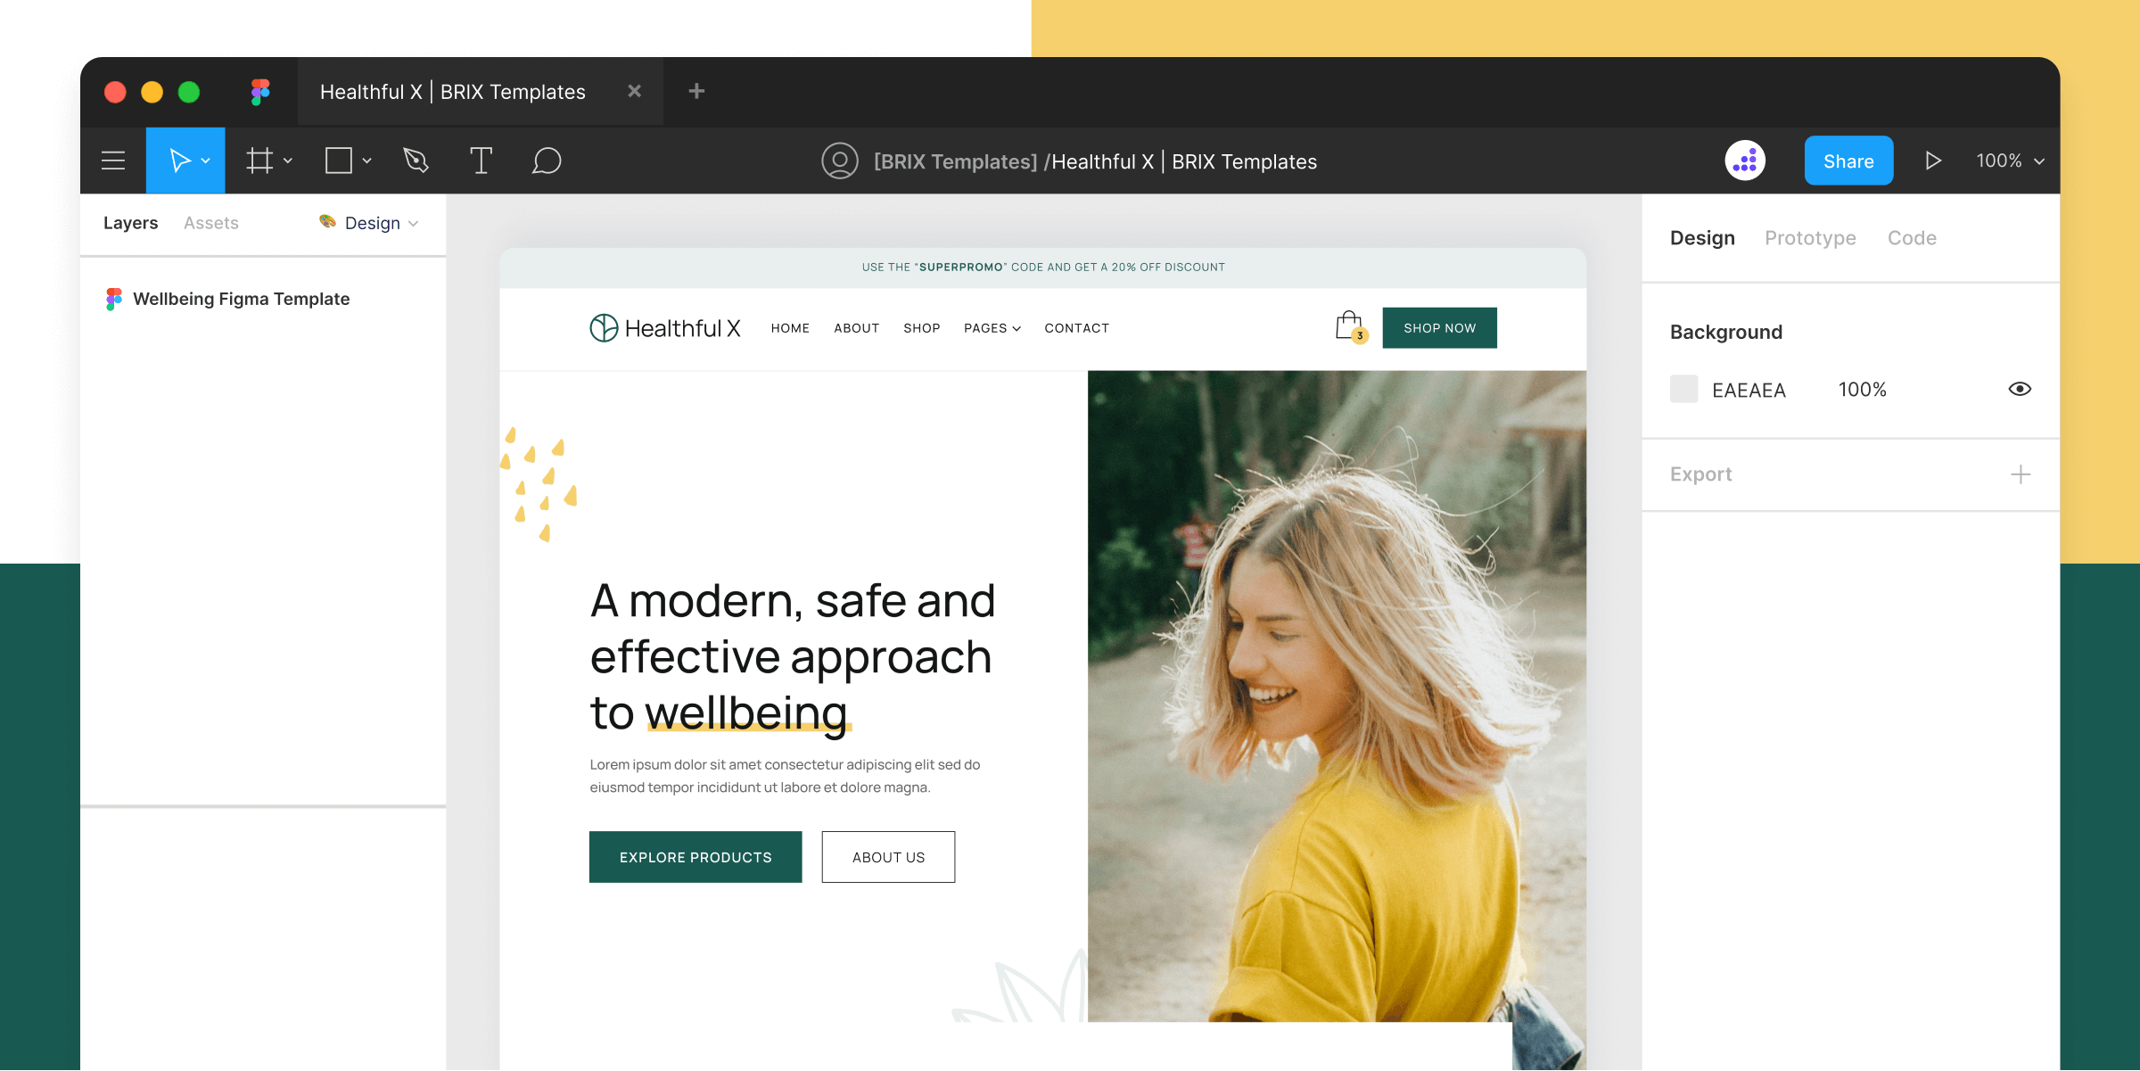Open the right panel Design tab

(1702, 238)
